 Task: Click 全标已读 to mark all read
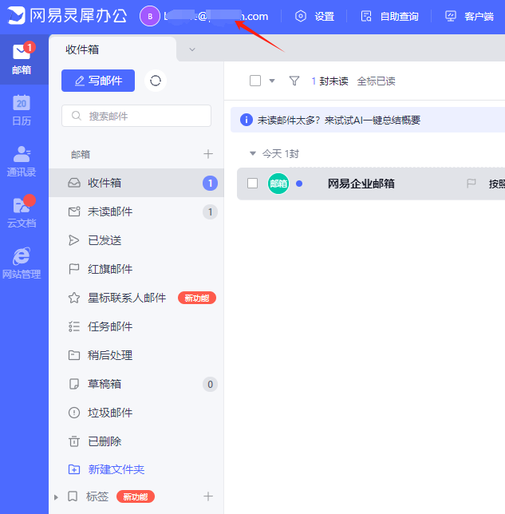point(376,81)
